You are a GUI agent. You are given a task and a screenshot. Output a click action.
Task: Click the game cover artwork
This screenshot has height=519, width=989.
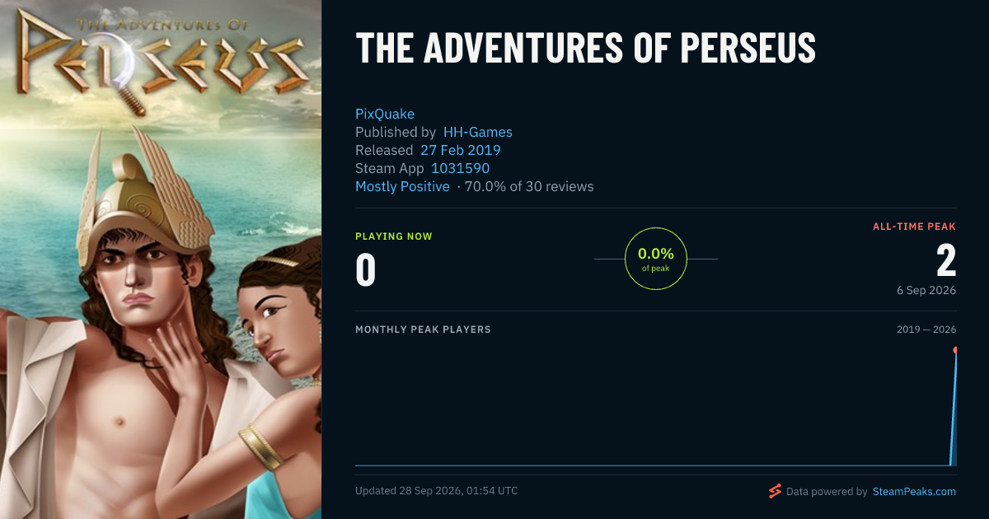coord(161,259)
